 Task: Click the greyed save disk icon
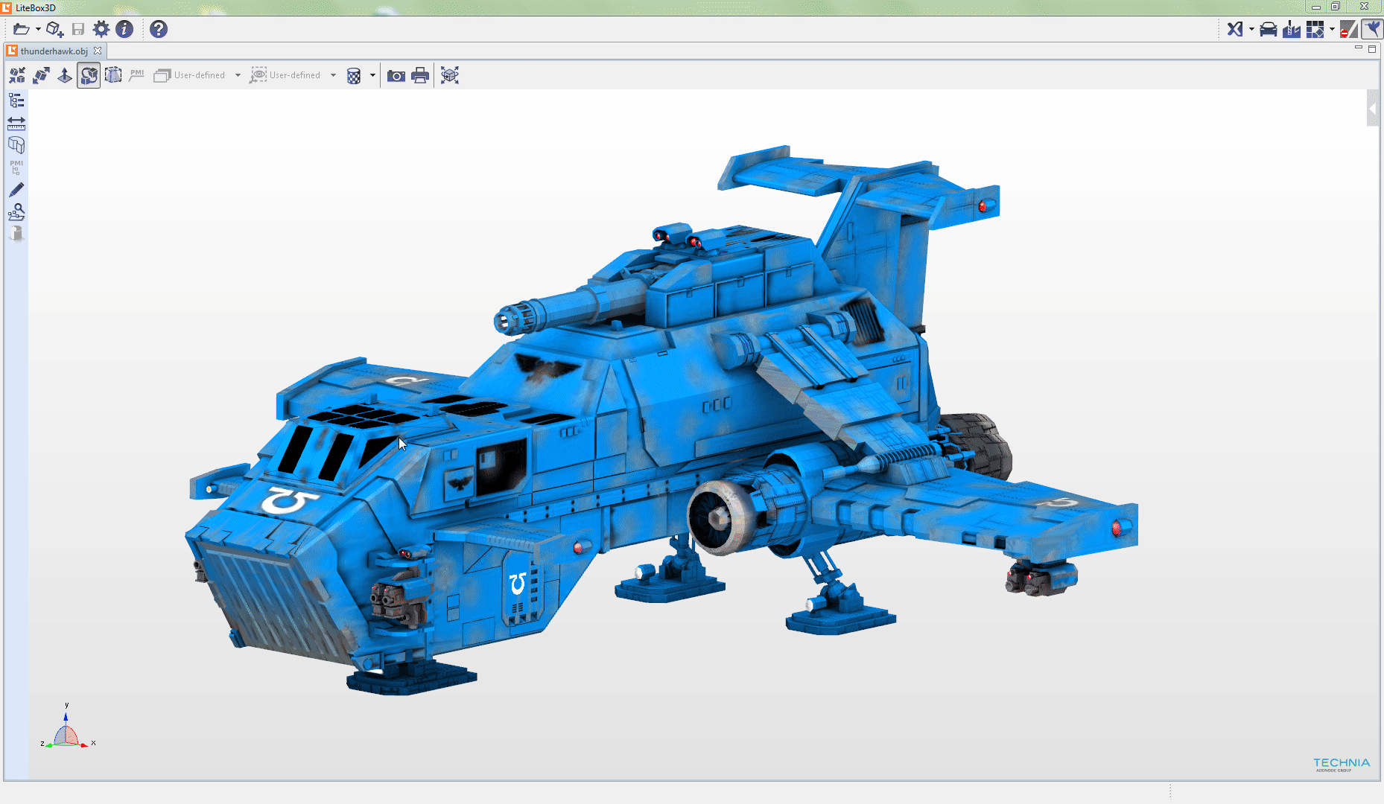(x=78, y=29)
